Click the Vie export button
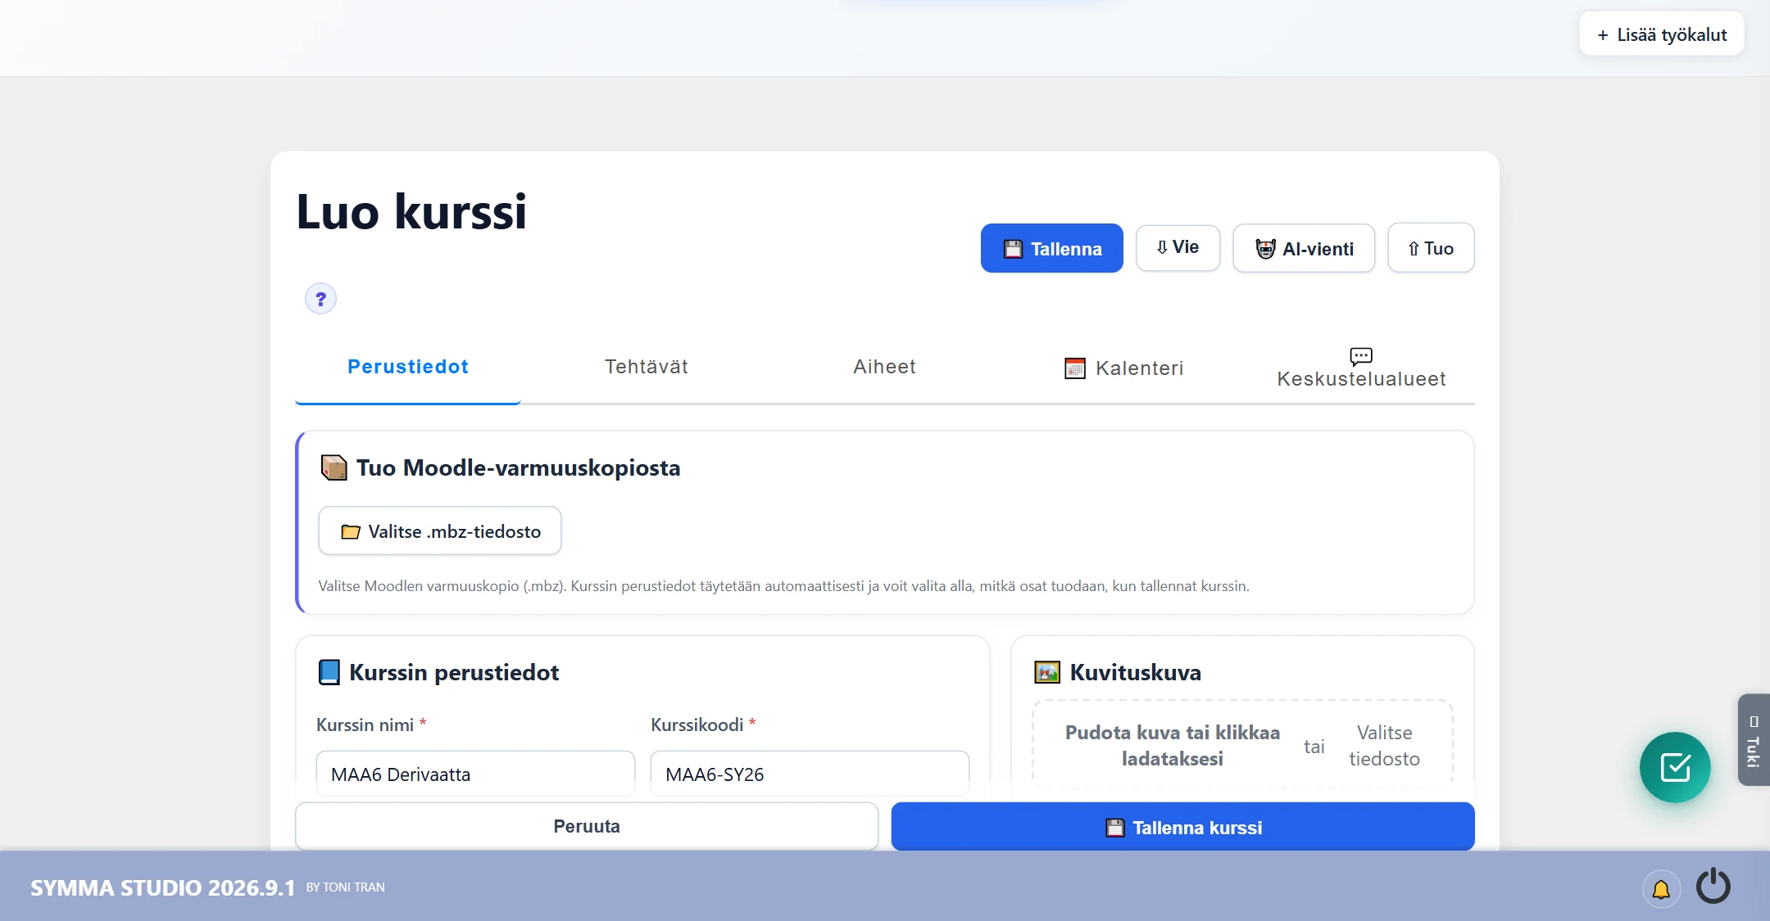The height and width of the screenshot is (921, 1770). point(1178,247)
